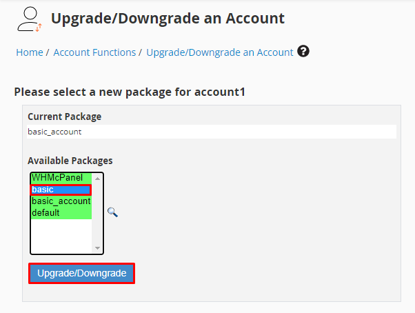
Task: Click the package list scroll down arrow
Action: (x=97, y=248)
